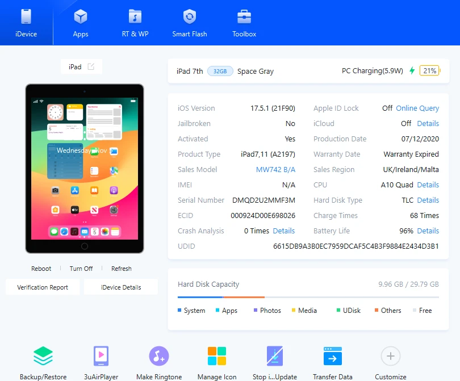This screenshot has height=381, width=460.
Task: Click the edit device name icon beside iPad
Action: click(91, 66)
